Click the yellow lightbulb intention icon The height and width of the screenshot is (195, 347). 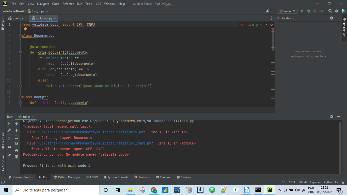click(x=25, y=29)
